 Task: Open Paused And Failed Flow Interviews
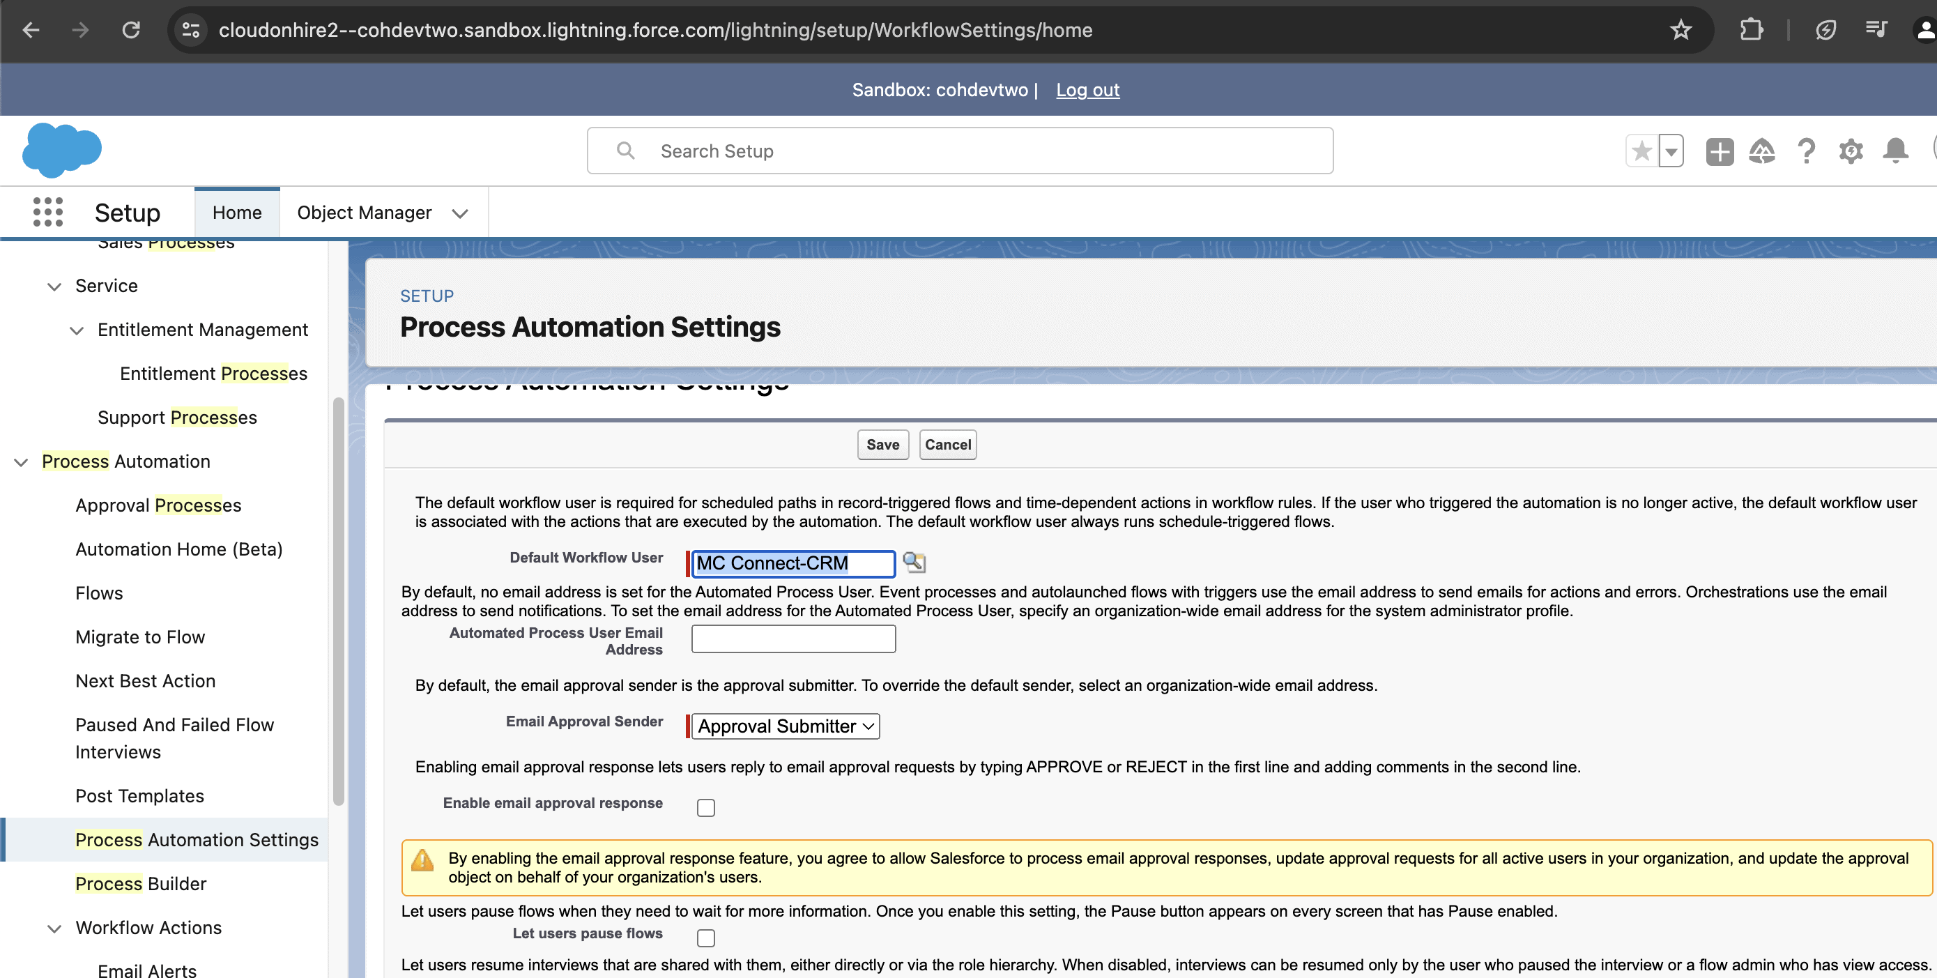174,738
